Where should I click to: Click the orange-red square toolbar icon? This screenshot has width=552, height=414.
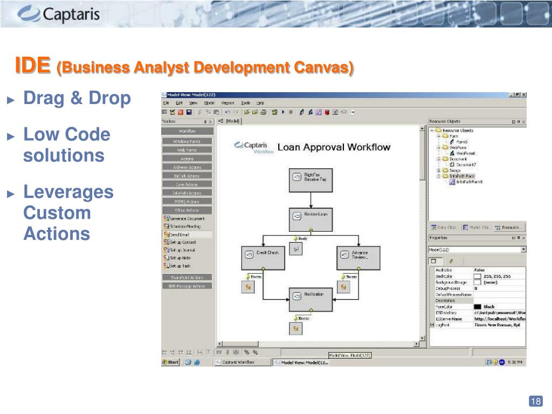(x=181, y=112)
